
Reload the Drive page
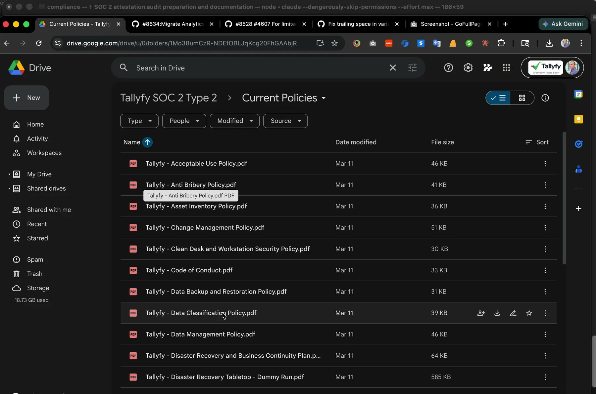click(x=39, y=43)
